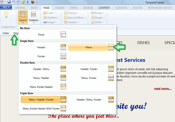Click the Undo arrow icon
Screen dimensions: 175x122
[14, 2]
